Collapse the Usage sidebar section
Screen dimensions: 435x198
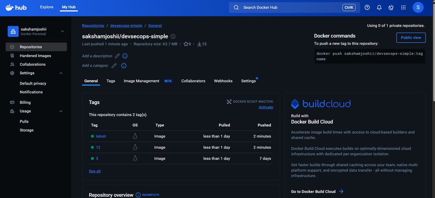[61, 111]
